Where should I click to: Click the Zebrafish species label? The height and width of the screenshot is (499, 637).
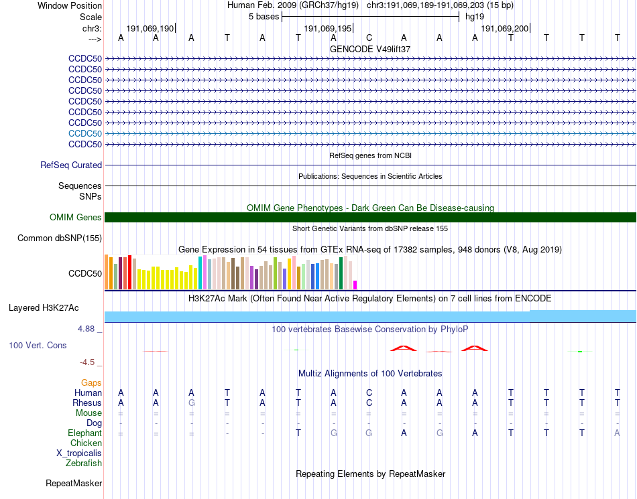tap(84, 463)
